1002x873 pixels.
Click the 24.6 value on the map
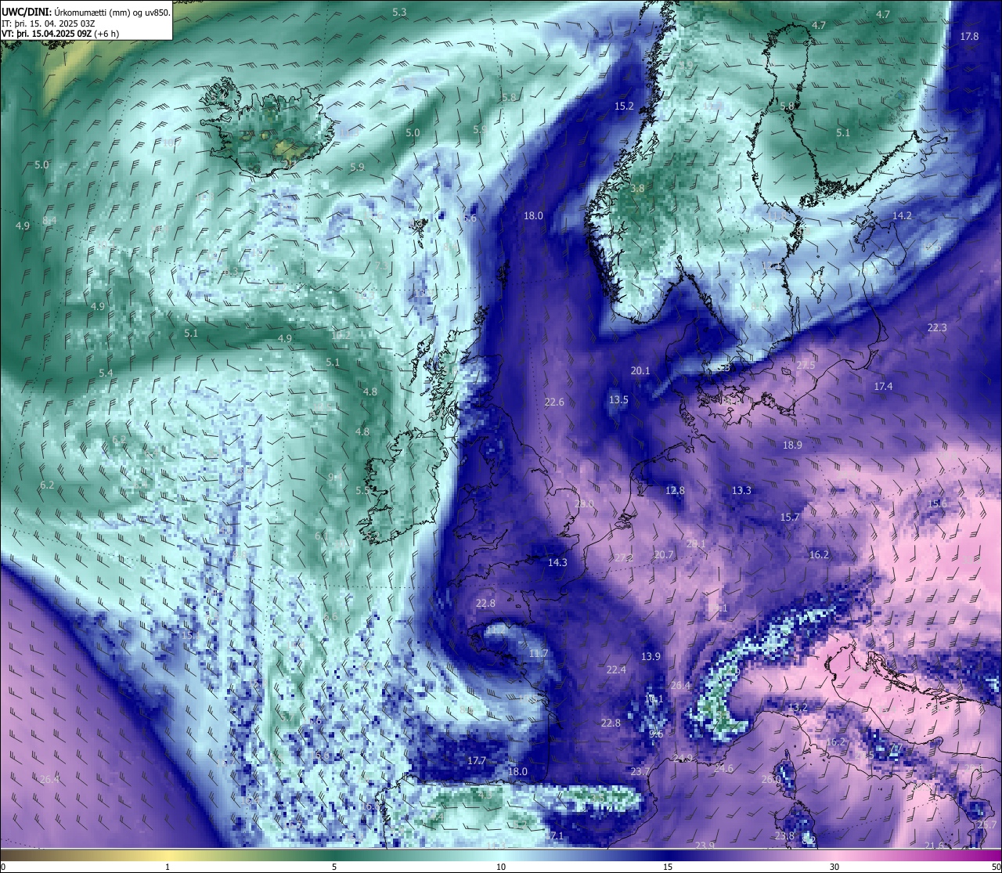pos(723,769)
